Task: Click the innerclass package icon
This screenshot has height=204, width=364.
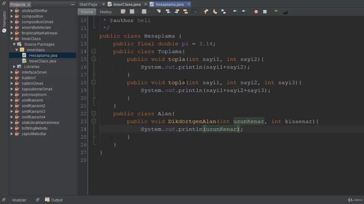Action: coord(22,50)
